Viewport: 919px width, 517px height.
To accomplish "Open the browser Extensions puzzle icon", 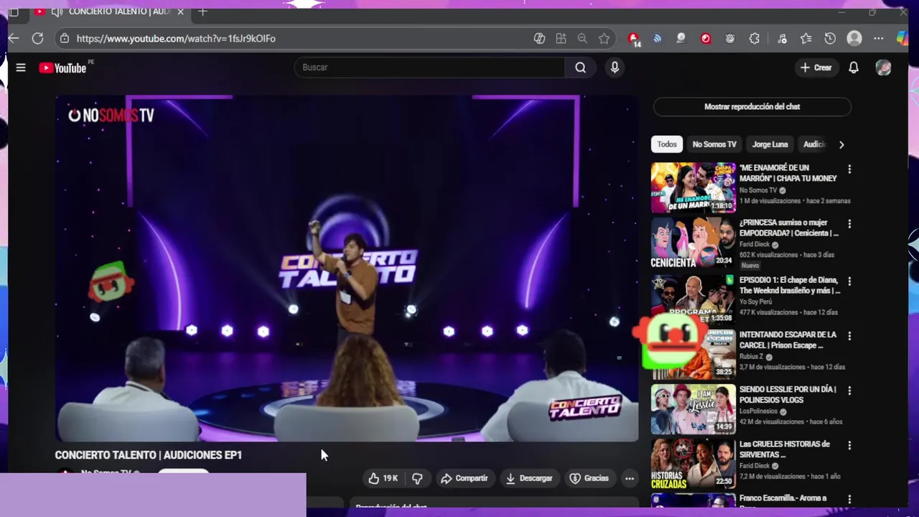I will click(755, 39).
